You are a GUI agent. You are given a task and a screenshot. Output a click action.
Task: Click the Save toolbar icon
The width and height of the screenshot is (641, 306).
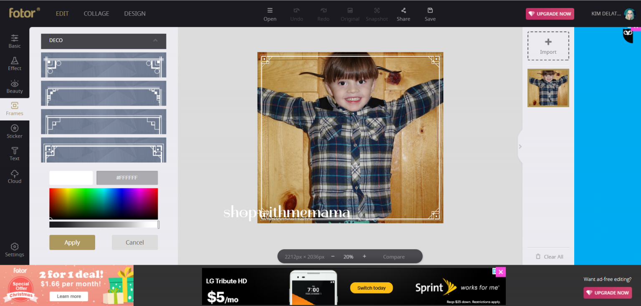(430, 14)
